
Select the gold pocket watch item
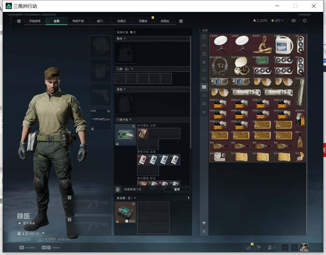300,157
